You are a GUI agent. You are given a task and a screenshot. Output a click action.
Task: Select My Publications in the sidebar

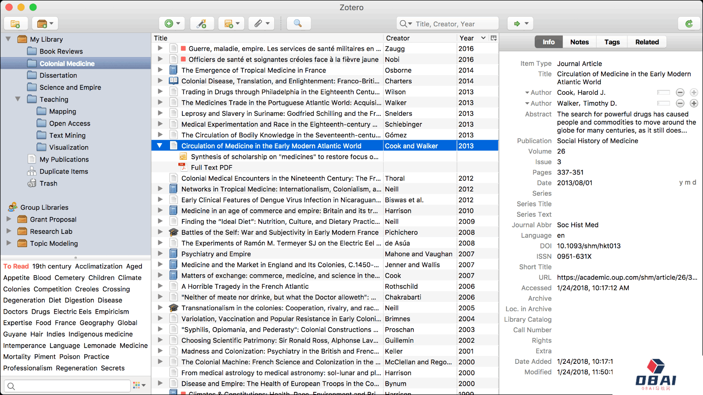[x=64, y=160]
